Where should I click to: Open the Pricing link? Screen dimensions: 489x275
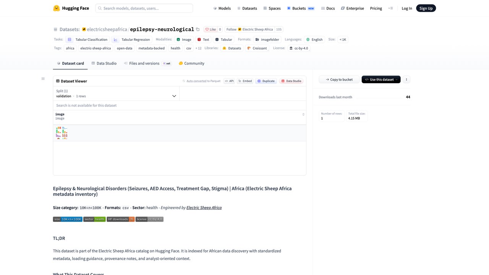(x=376, y=8)
